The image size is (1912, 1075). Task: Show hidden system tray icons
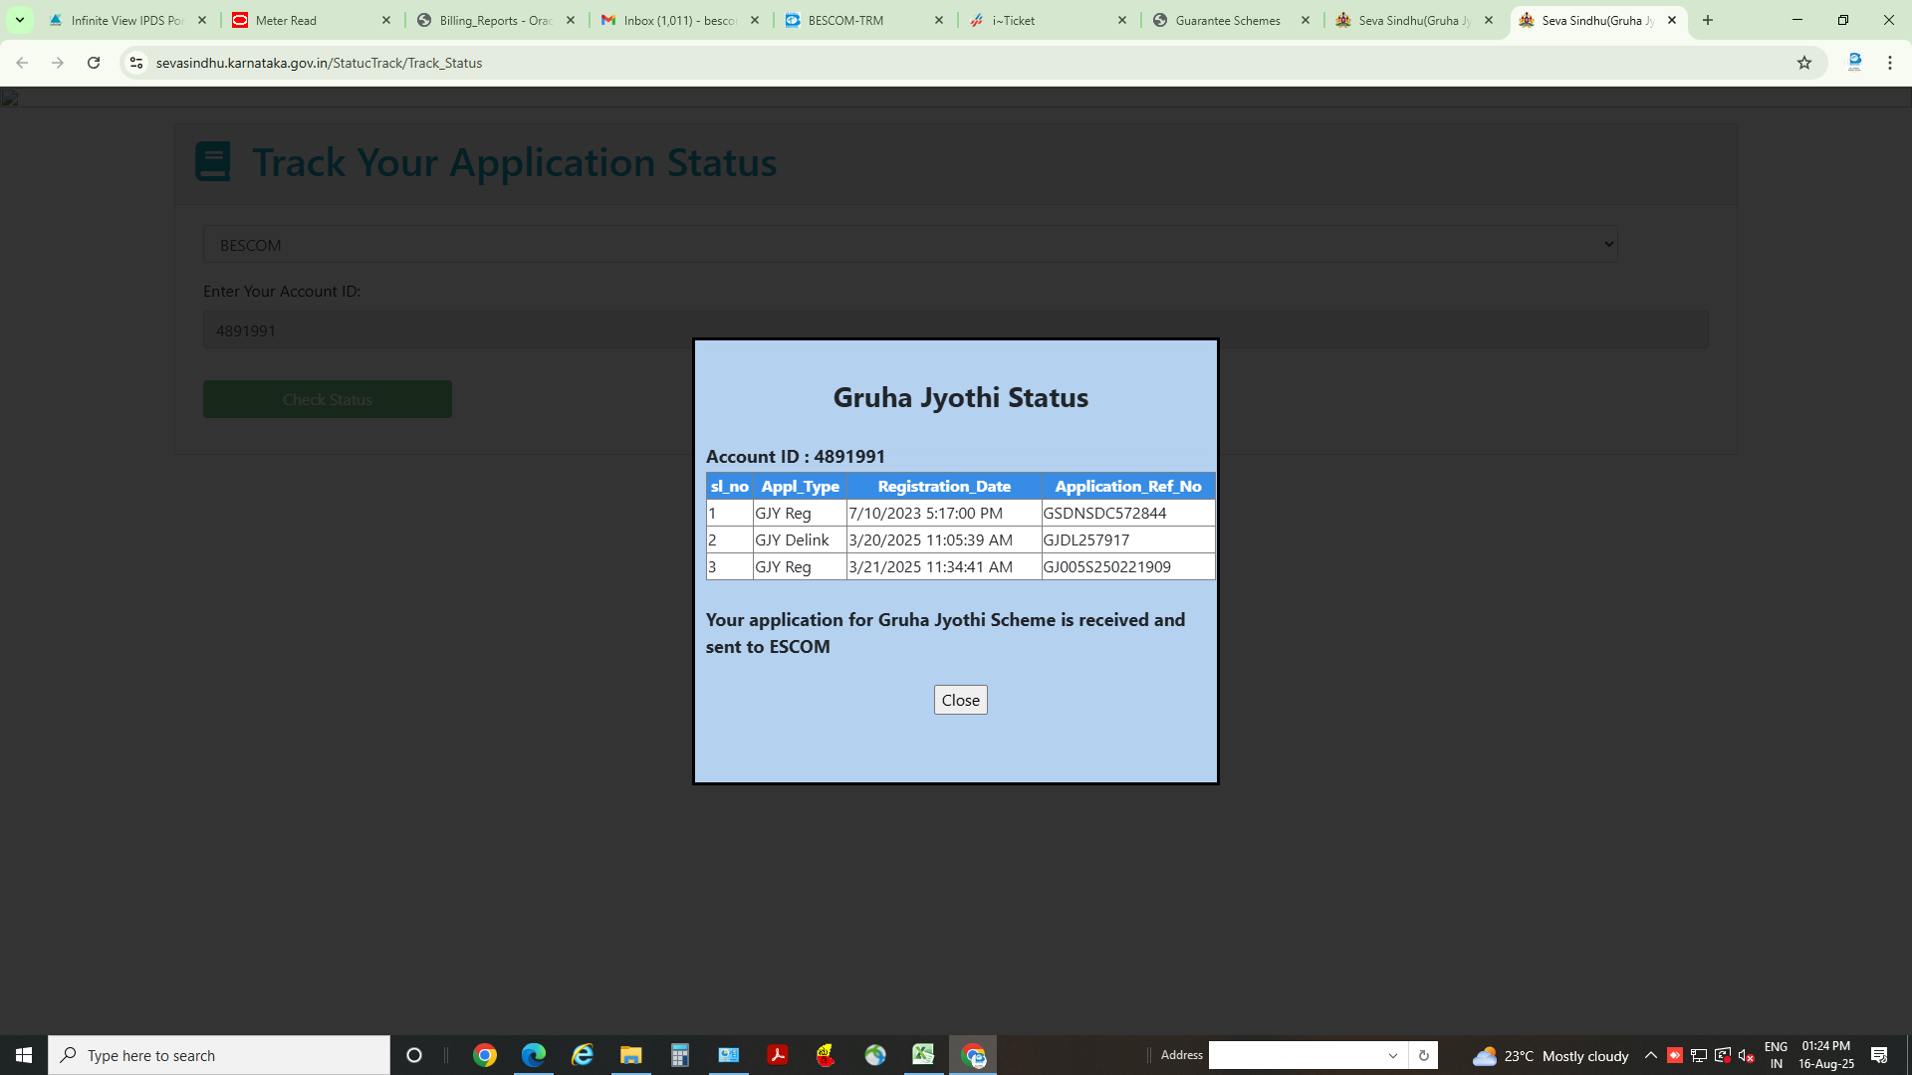(1651, 1055)
